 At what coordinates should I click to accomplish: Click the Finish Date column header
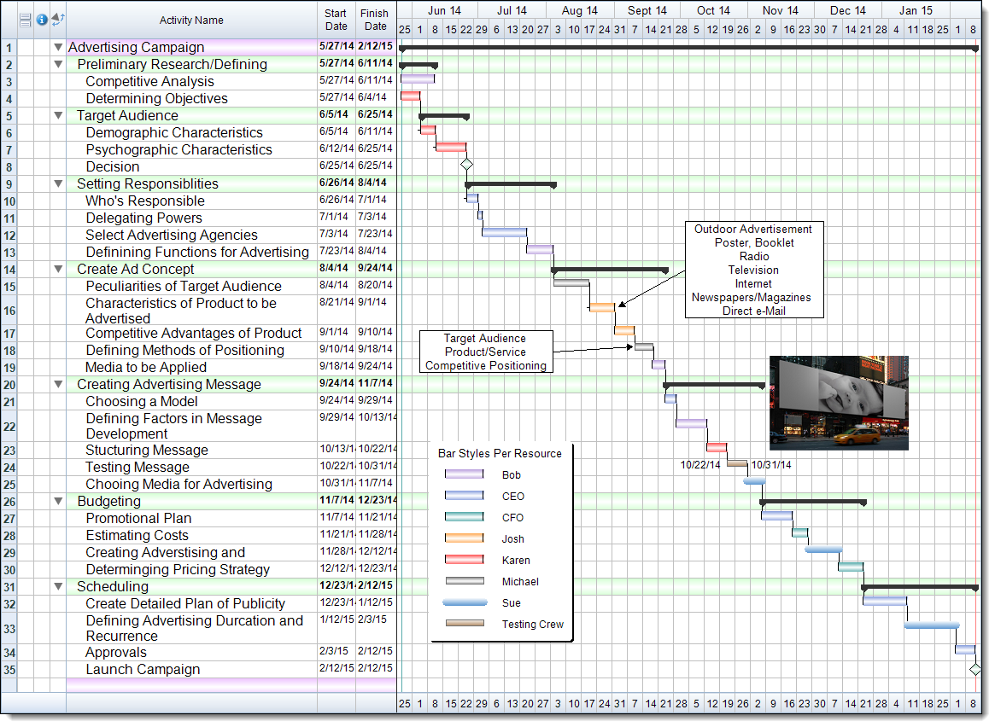click(x=375, y=20)
